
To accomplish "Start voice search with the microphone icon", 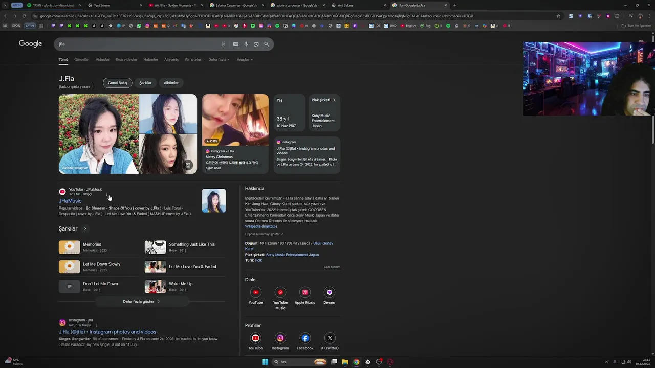I will click(x=246, y=44).
